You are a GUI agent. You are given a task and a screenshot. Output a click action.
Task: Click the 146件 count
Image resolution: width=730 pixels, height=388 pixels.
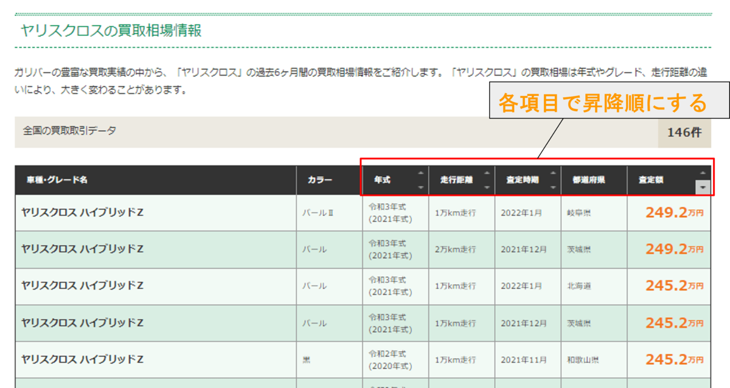click(684, 132)
